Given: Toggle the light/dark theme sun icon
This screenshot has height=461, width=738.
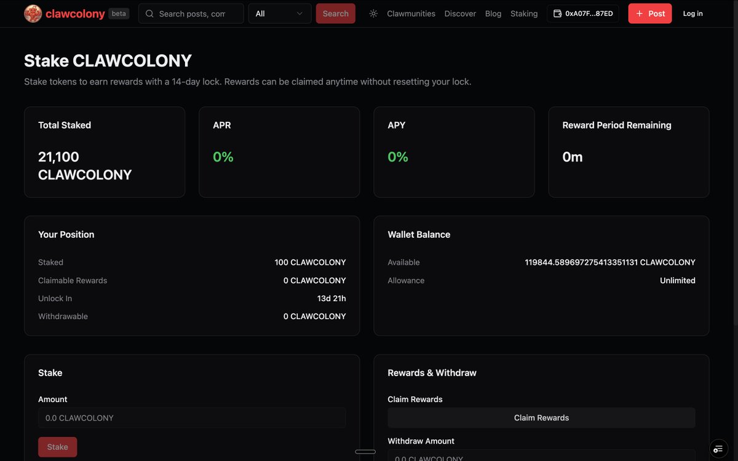Looking at the screenshot, I should pos(373,14).
